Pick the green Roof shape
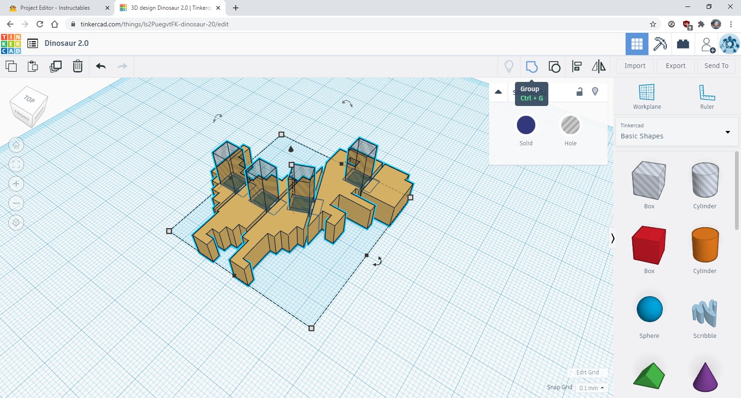741x398 pixels. pos(649,376)
